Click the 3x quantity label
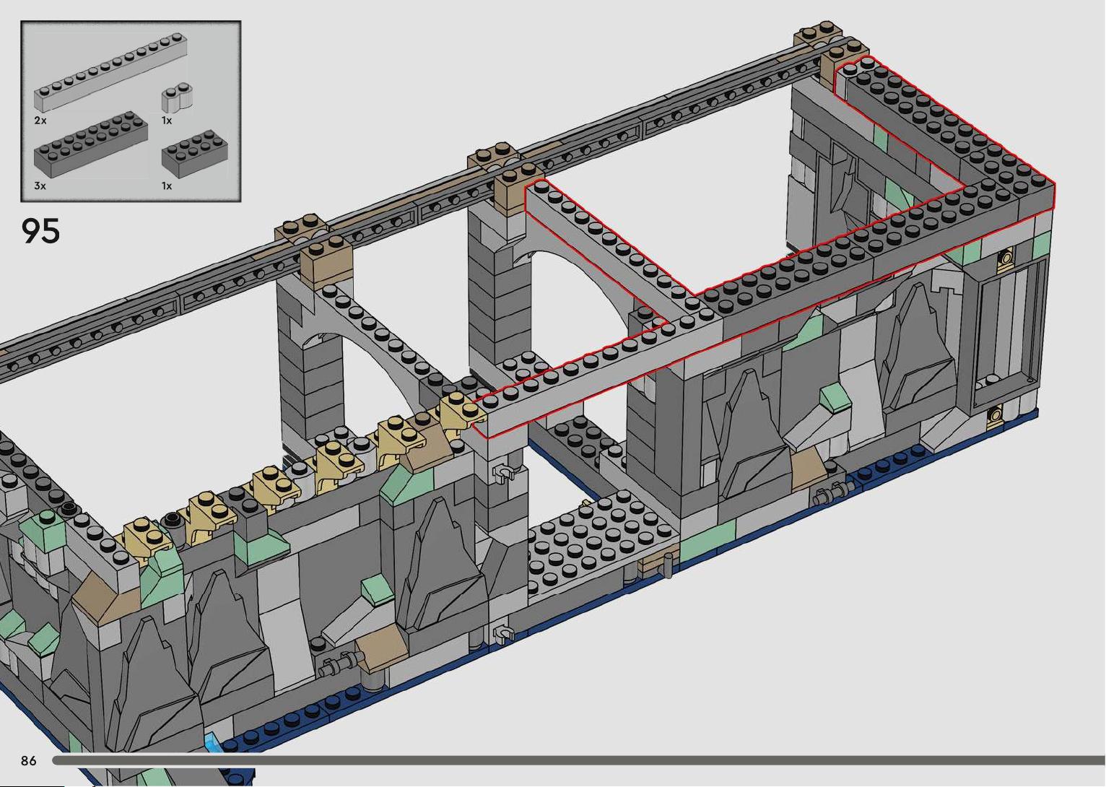1106x787 pixels. [x=40, y=186]
